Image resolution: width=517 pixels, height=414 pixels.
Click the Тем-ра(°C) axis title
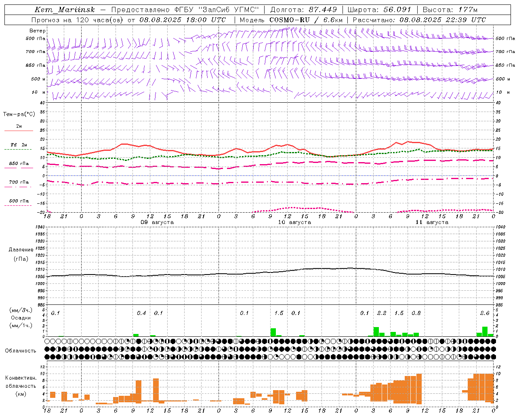19,114
